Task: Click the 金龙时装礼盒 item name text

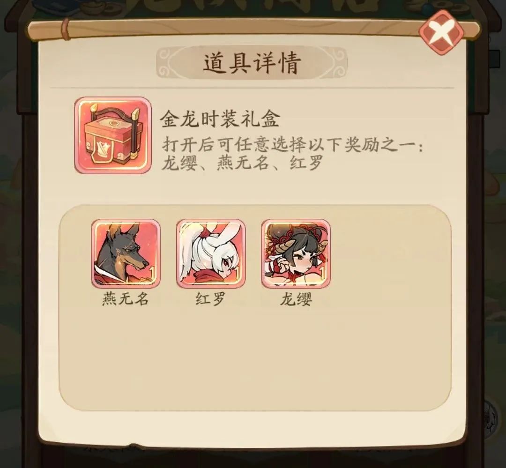Action: pos(219,119)
